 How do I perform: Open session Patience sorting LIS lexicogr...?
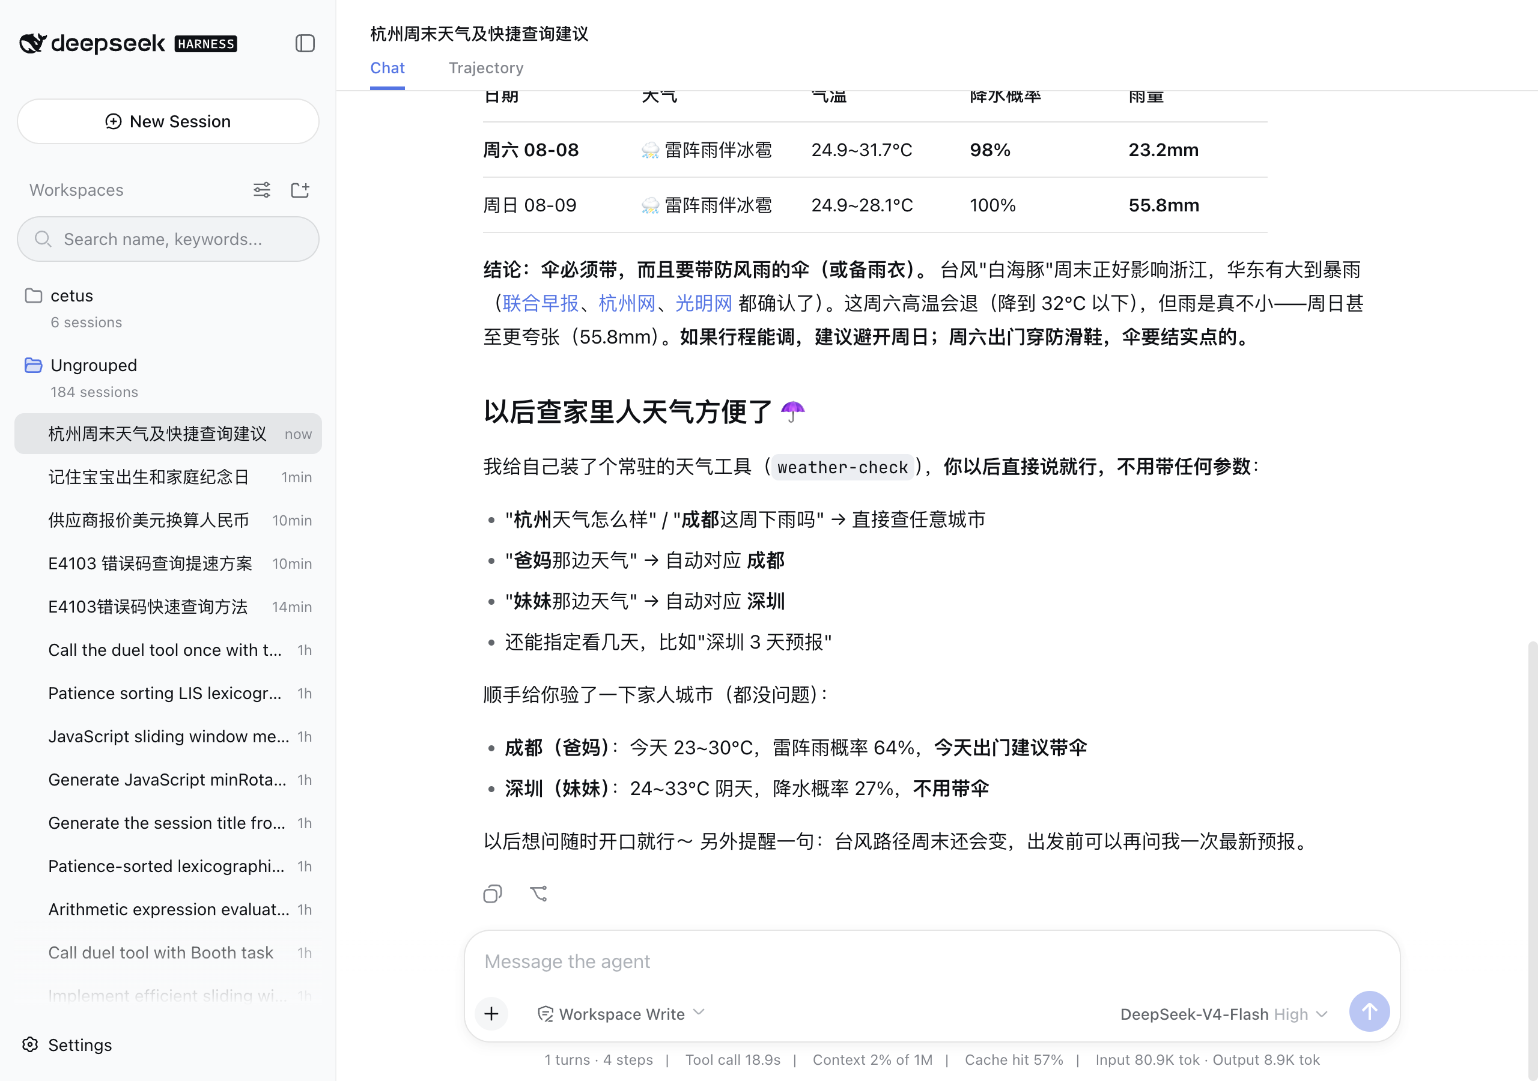tap(168, 693)
